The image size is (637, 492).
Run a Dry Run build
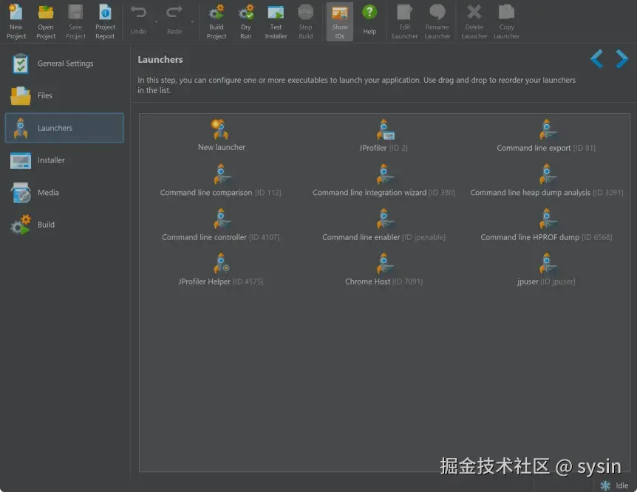coord(245,21)
